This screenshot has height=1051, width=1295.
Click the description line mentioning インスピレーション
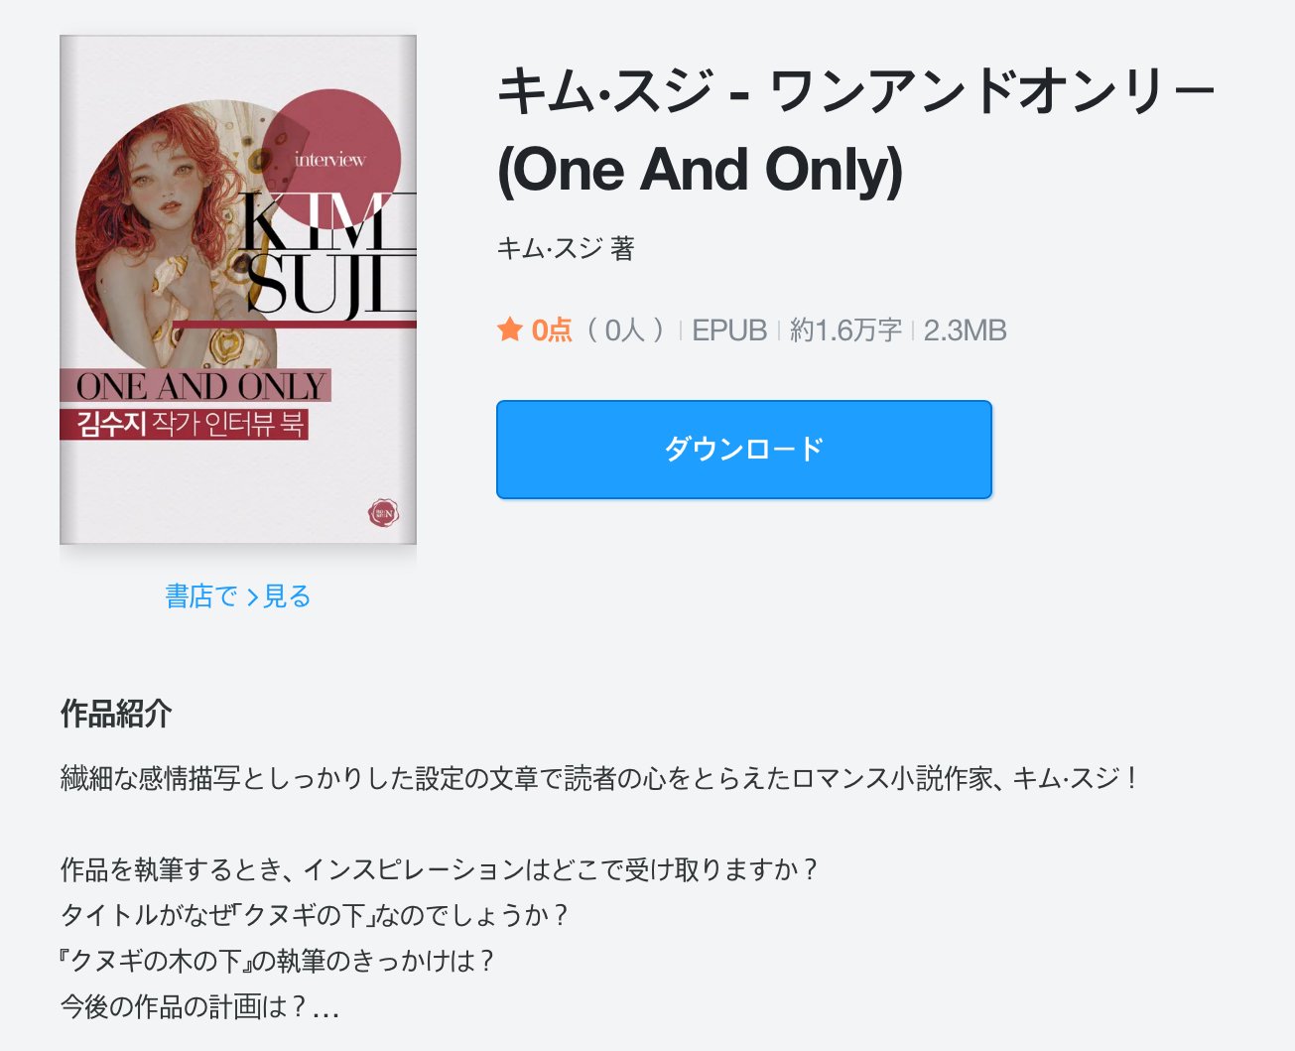click(439, 869)
